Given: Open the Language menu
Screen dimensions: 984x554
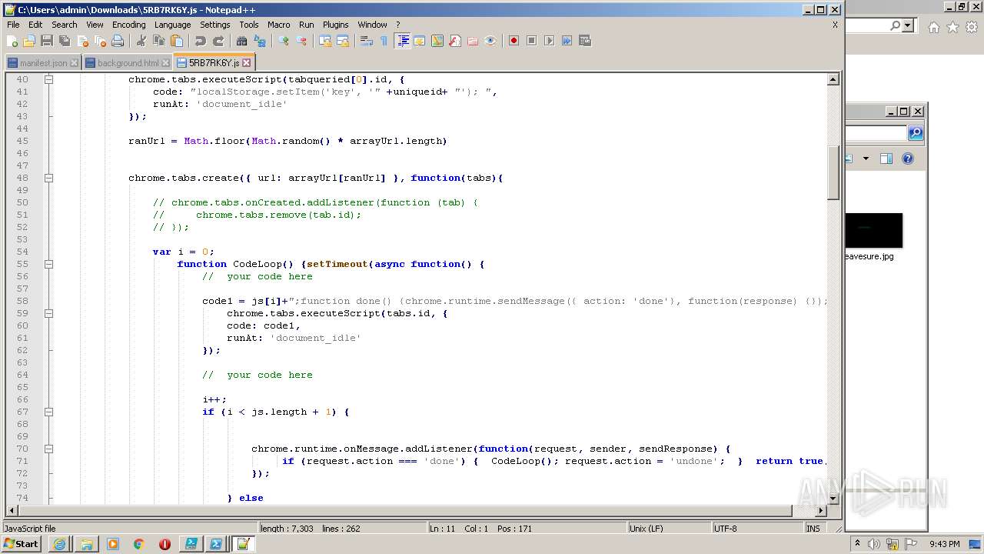Looking at the screenshot, I should coord(172,25).
